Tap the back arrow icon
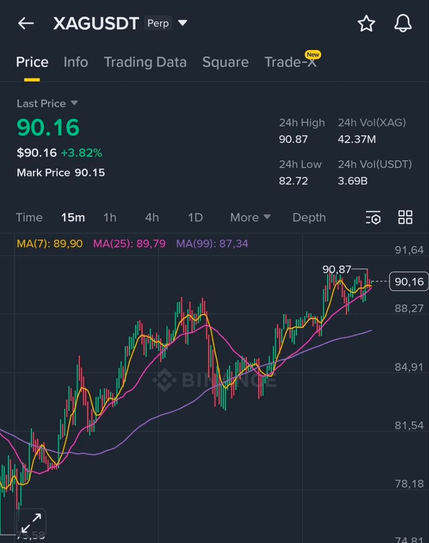 tap(25, 23)
